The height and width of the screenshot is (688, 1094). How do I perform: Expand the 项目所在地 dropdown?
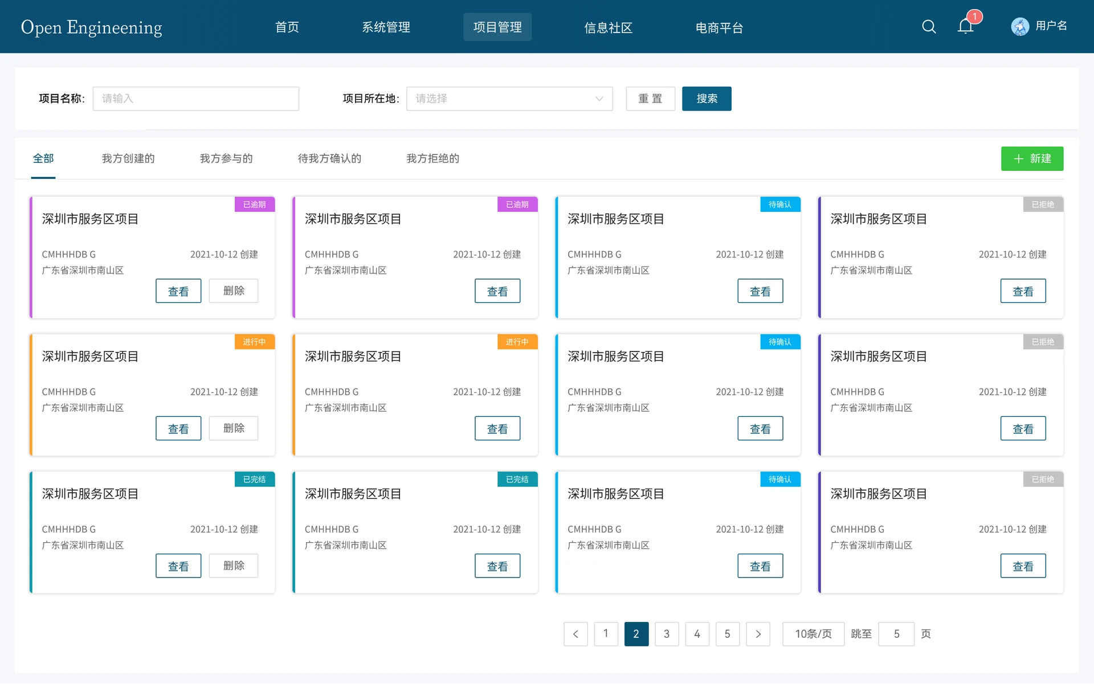(x=509, y=99)
